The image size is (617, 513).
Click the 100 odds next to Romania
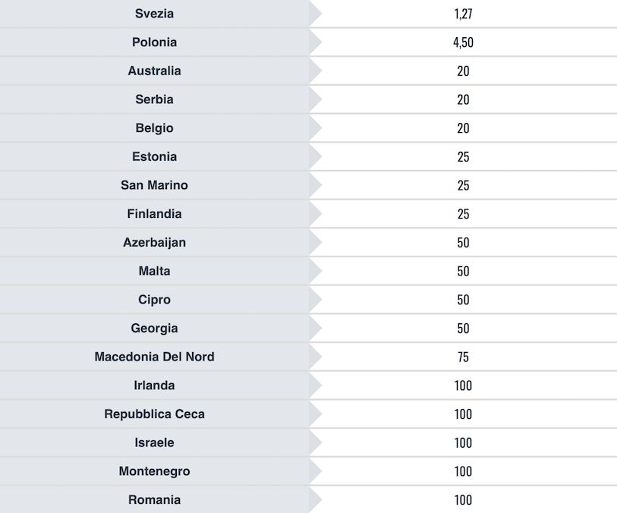pyautogui.click(x=463, y=499)
